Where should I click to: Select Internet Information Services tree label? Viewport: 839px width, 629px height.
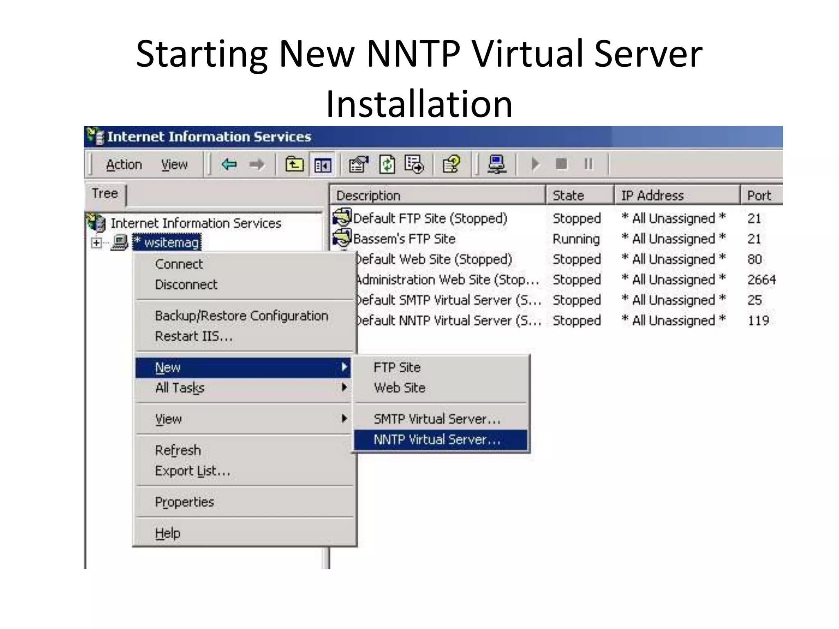pos(196,223)
